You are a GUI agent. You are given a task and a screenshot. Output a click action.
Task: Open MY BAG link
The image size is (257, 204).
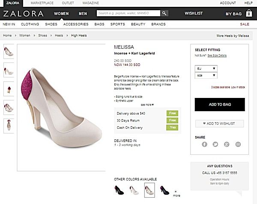click(233, 14)
